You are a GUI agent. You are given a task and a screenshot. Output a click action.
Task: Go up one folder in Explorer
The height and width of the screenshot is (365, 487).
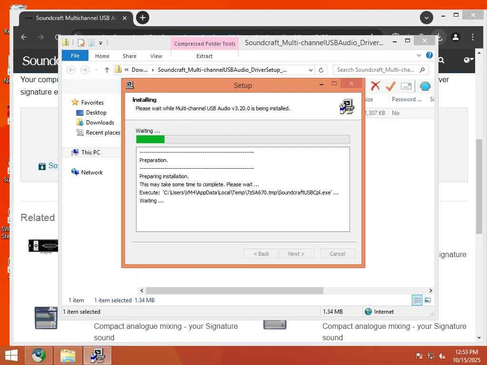[x=107, y=70]
